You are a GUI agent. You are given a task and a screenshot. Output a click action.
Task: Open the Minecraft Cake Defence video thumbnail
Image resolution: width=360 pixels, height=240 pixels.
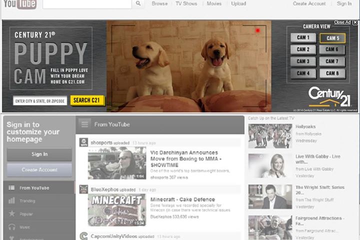click(117, 210)
